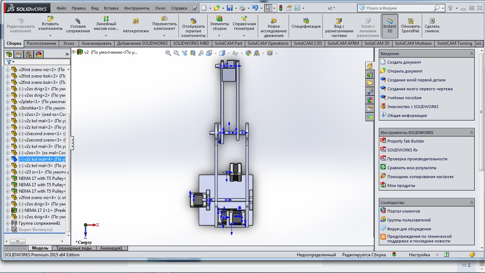The height and width of the screenshot is (273, 485).
Task: Switch to the SolidCAM Operations tab
Action: click(268, 43)
